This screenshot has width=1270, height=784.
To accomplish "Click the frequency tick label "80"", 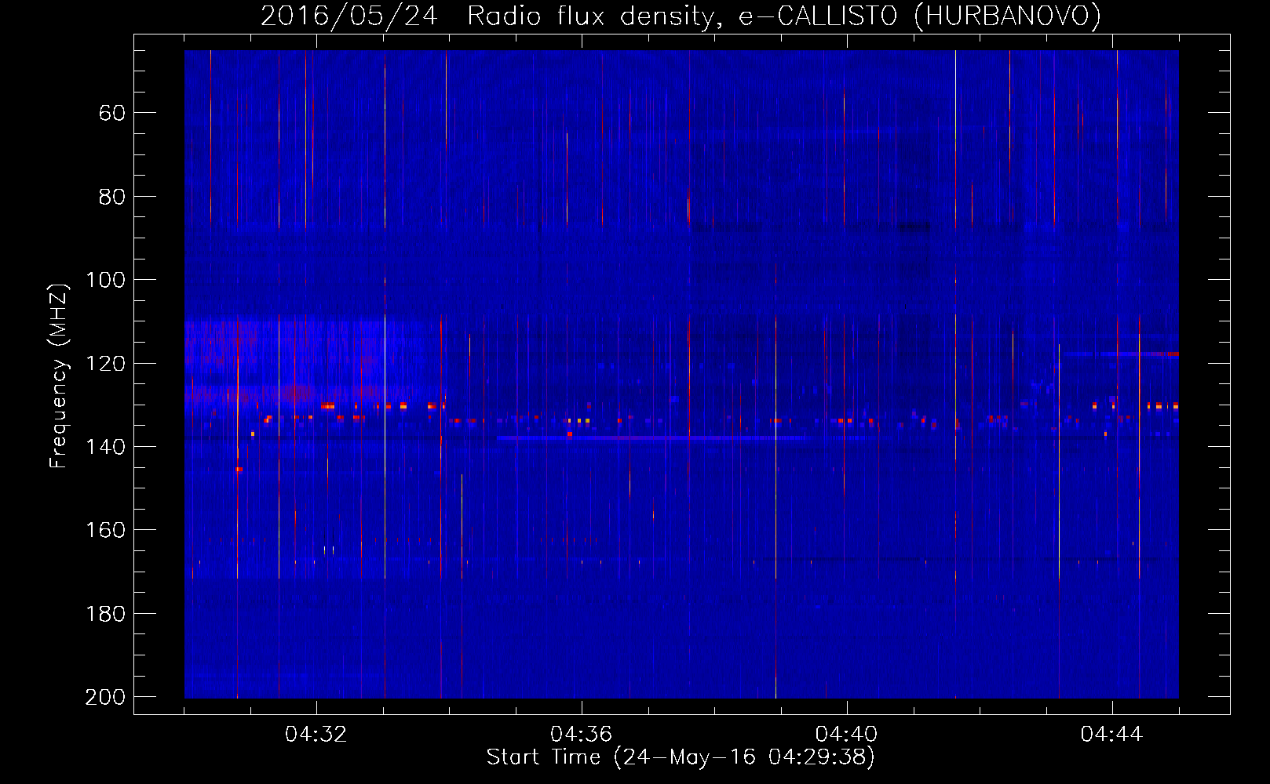I will point(112,197).
